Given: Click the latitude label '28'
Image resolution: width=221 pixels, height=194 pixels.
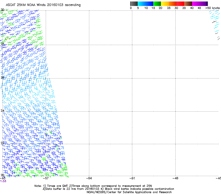Looking at the screenshot, I should [2, 44].
